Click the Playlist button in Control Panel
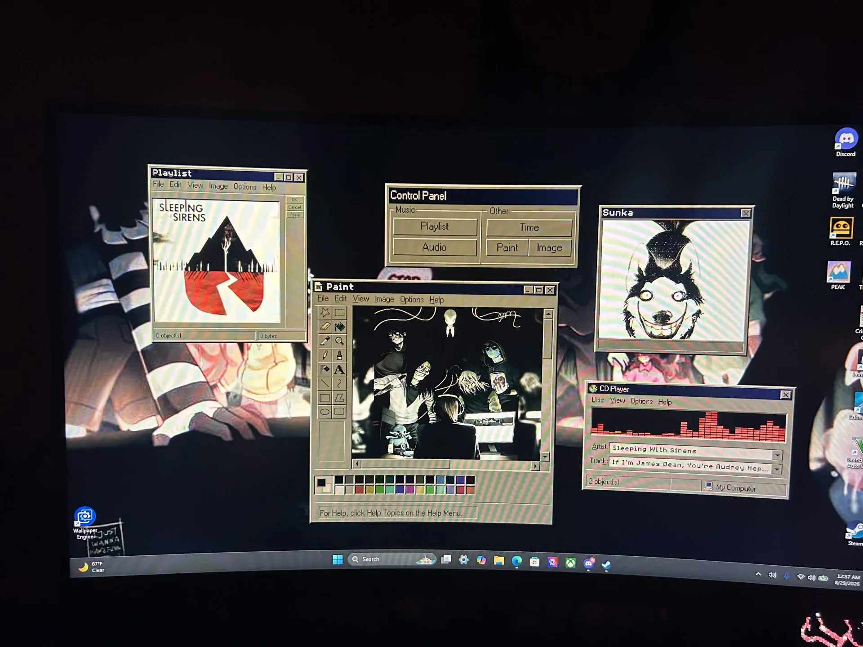The height and width of the screenshot is (647, 863). [x=435, y=226]
